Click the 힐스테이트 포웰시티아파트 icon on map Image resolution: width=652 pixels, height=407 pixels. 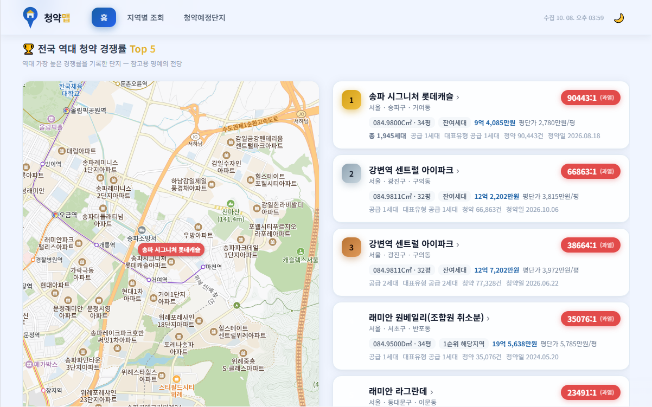point(250,179)
